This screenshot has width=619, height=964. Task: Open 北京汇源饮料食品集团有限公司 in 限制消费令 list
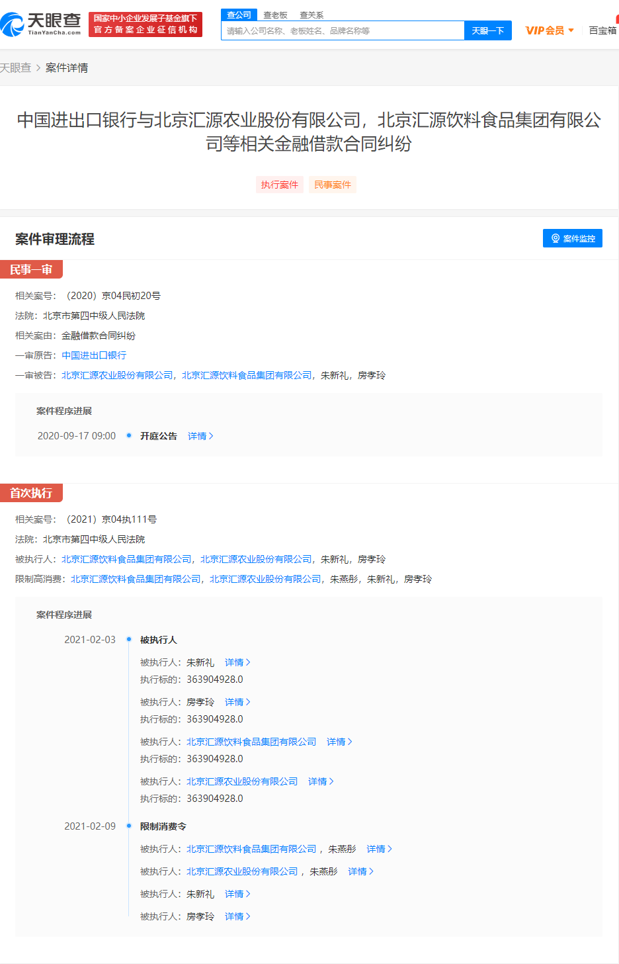(251, 849)
